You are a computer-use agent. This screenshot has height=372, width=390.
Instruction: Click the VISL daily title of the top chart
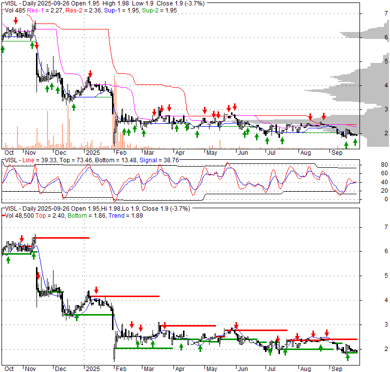[x=104, y=3]
